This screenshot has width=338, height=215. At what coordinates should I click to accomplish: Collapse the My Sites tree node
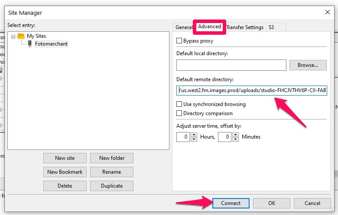pyautogui.click(x=13, y=36)
